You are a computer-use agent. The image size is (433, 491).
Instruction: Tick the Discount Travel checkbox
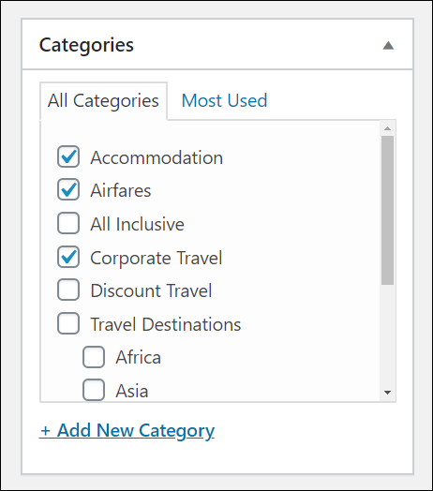[x=68, y=290]
